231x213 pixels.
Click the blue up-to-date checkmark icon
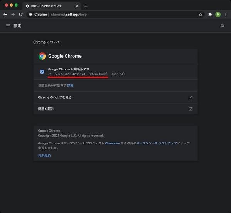pyautogui.click(x=42, y=72)
